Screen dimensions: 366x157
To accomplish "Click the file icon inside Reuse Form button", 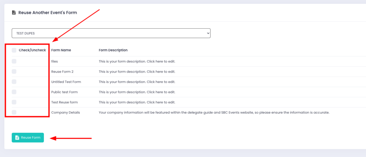I will pos(17,138).
